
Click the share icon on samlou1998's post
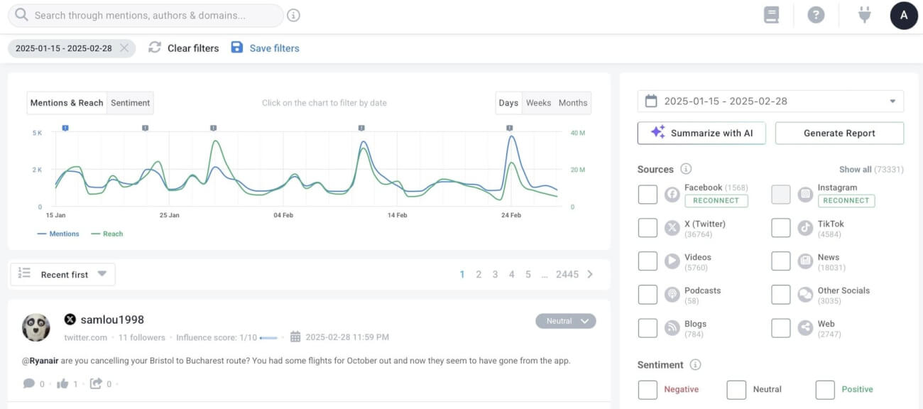[97, 383]
